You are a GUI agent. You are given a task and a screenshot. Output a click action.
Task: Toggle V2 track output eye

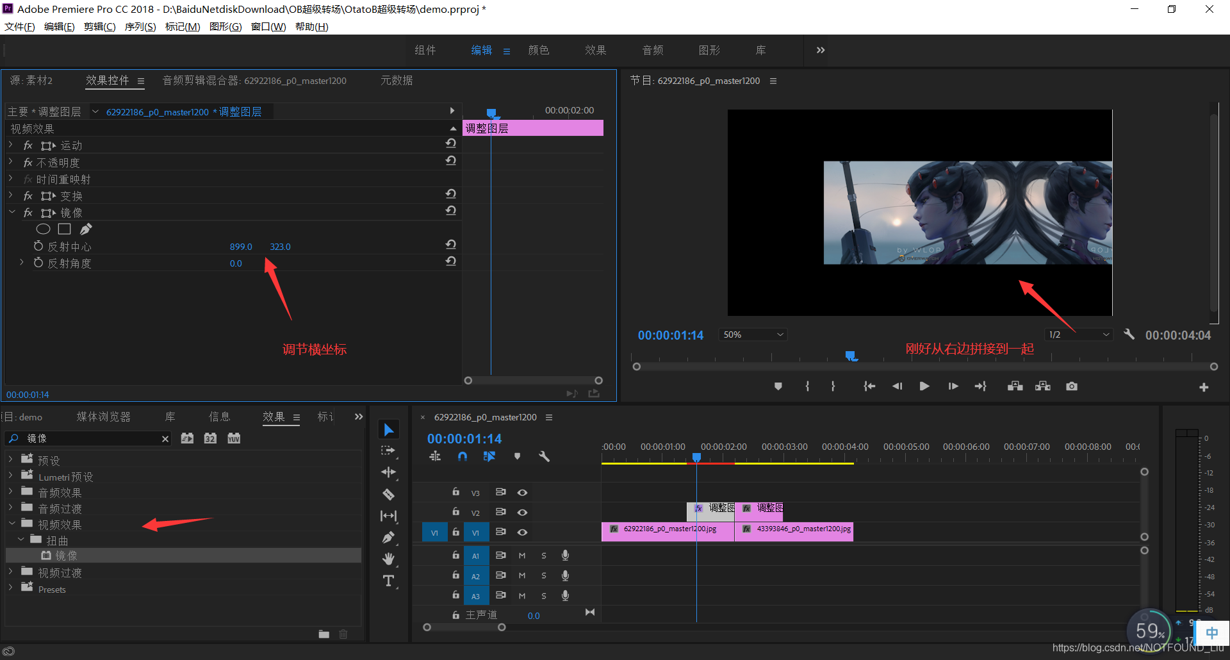tap(523, 513)
